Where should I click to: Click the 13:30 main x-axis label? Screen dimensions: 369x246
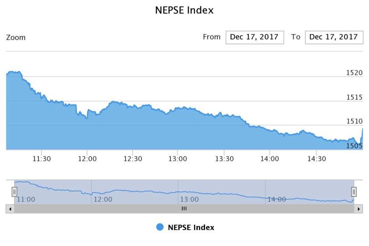point(224,159)
